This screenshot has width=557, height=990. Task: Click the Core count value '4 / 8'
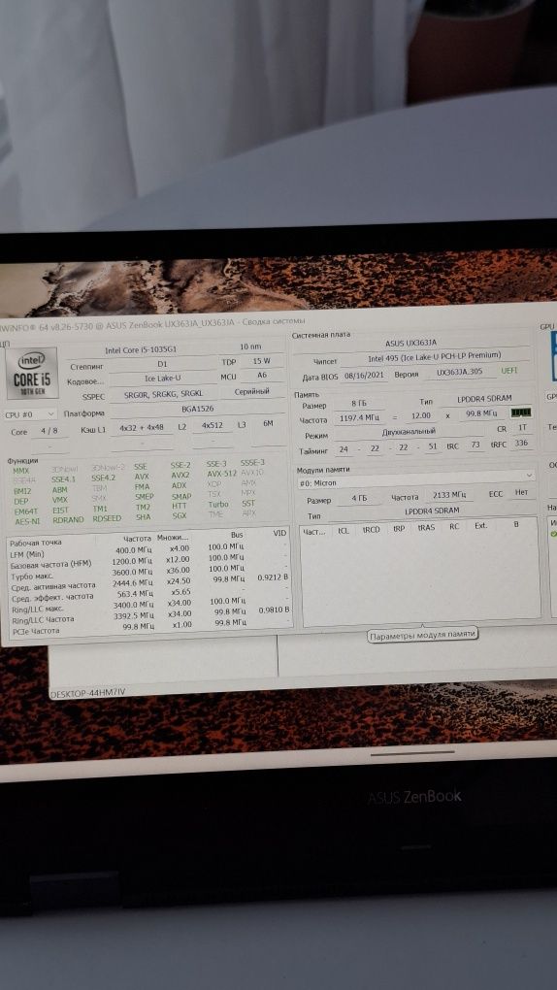pyautogui.click(x=48, y=431)
